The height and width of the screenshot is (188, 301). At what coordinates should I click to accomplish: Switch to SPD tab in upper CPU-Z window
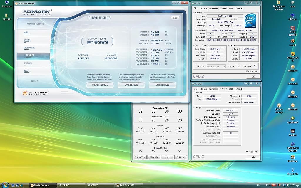231,9
